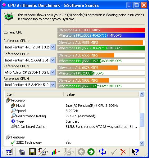
Task: Click the Dhrystone ALU 6876 MIPS bar
Action: point(101,68)
